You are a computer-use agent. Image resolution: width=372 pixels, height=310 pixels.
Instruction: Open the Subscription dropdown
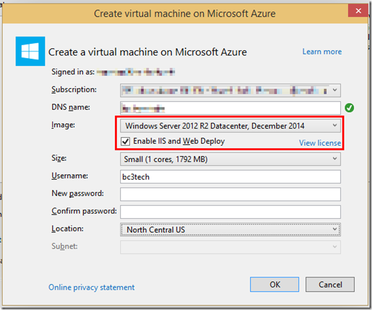(231, 90)
